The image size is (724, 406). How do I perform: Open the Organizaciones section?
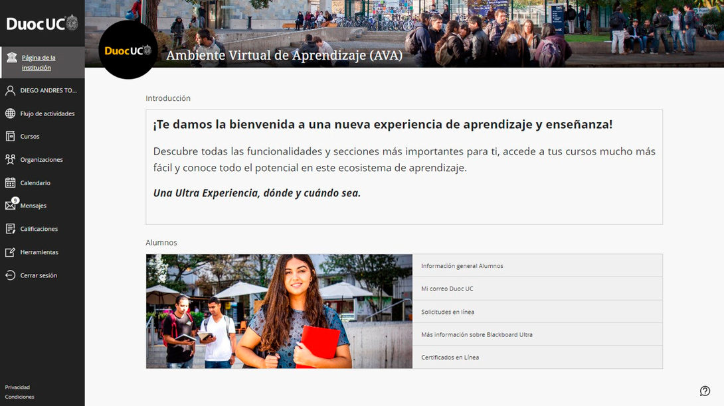(43, 160)
